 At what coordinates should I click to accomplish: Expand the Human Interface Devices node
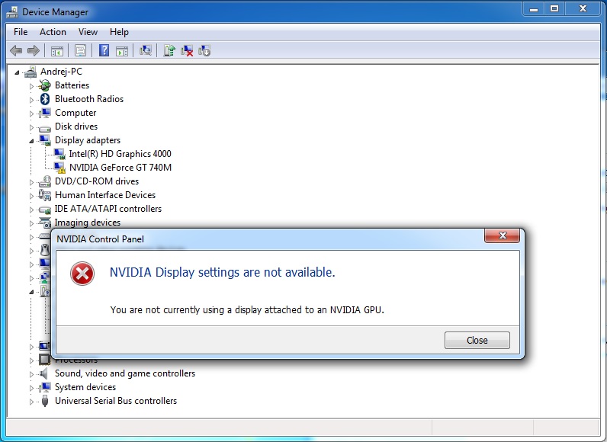[31, 196]
